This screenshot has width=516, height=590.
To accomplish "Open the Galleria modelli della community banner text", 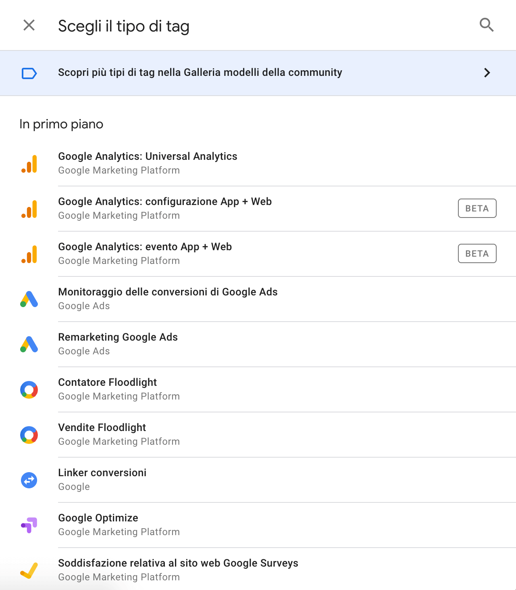I will [x=200, y=73].
